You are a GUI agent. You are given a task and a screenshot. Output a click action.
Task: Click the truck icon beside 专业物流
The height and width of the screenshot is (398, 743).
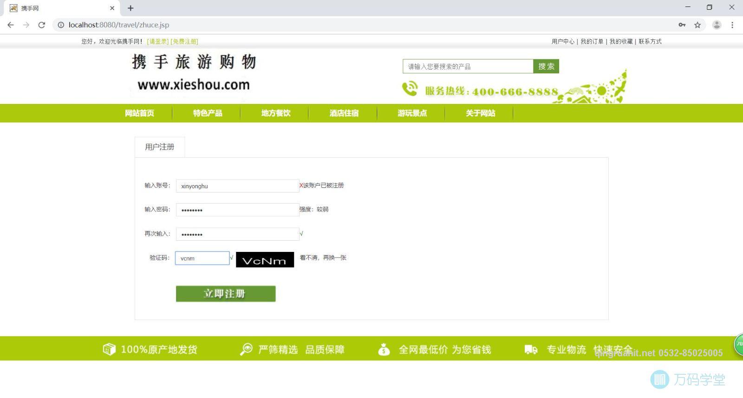pos(531,349)
